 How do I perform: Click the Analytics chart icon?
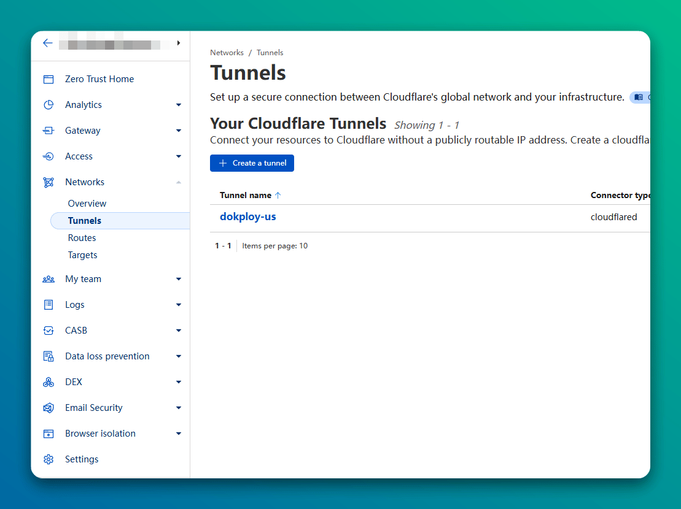point(49,105)
